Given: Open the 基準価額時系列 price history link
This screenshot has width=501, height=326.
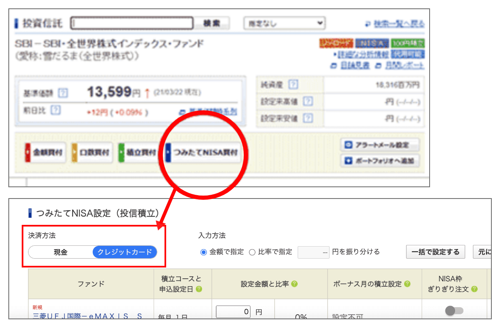Looking at the screenshot, I should [x=213, y=112].
